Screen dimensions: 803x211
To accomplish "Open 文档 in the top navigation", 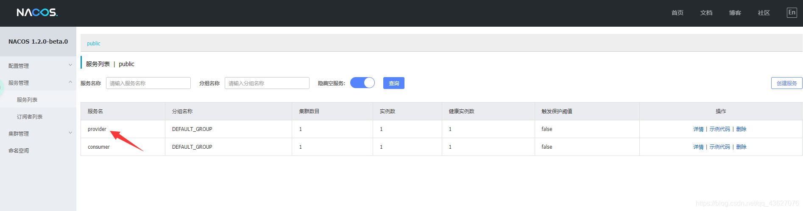I will pos(706,13).
